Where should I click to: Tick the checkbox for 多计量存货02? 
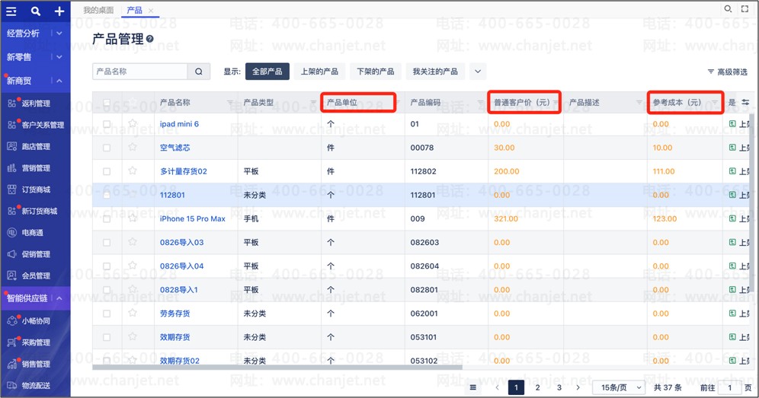pos(107,171)
